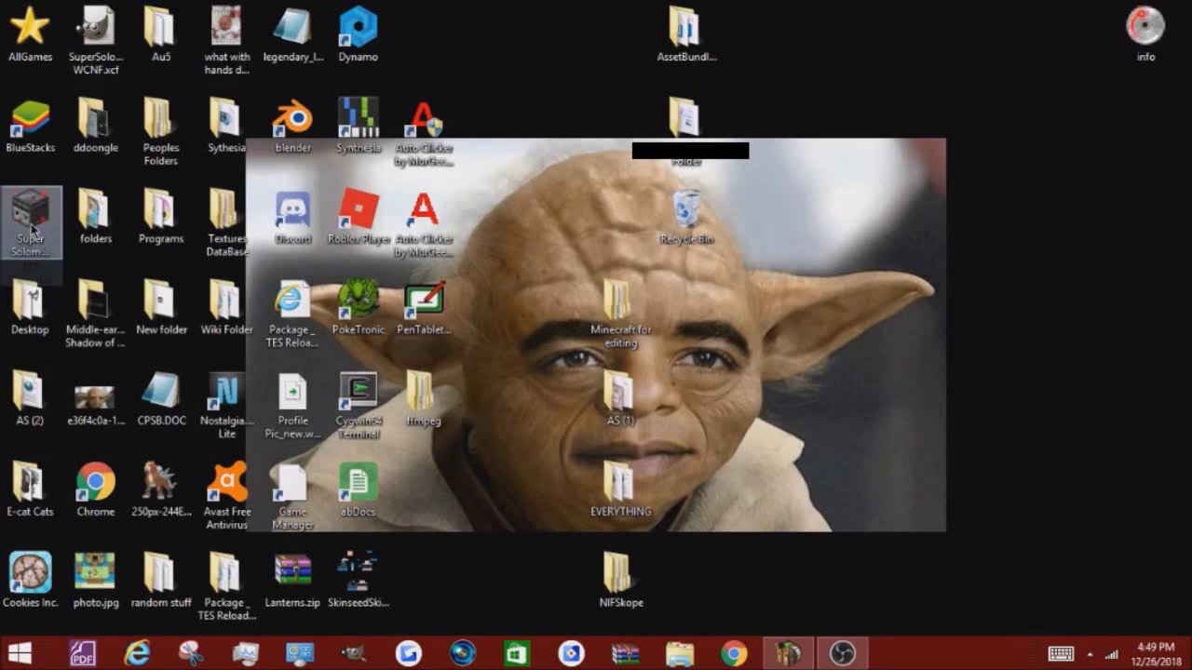1192x670 pixels.
Task: Open the info disc icon
Action: [1145, 34]
